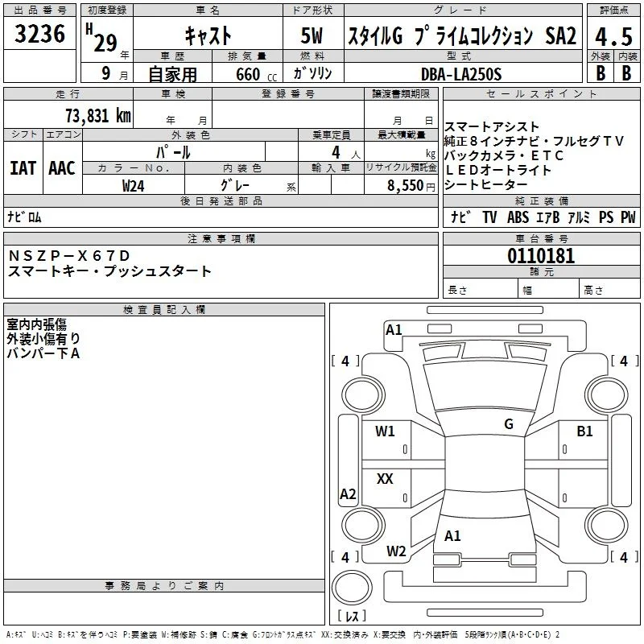644x644 pixels.
Task: Click the XX replaced mark on left rear door
Action: click(385, 478)
